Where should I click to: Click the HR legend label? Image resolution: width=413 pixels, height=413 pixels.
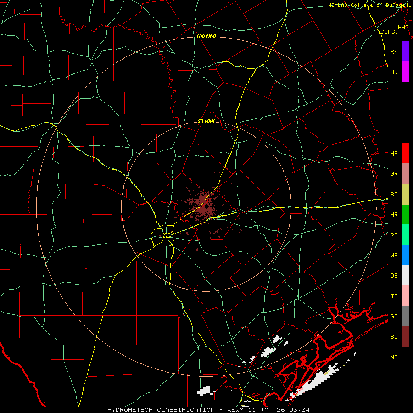pyautogui.click(x=394, y=215)
